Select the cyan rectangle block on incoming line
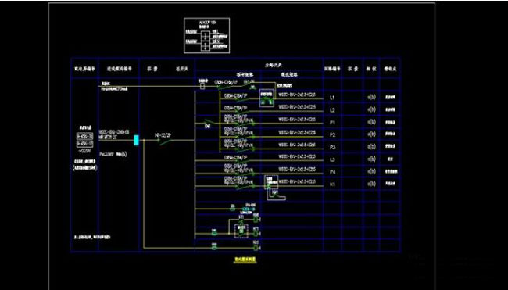The height and width of the screenshot is (290, 508). [136, 140]
